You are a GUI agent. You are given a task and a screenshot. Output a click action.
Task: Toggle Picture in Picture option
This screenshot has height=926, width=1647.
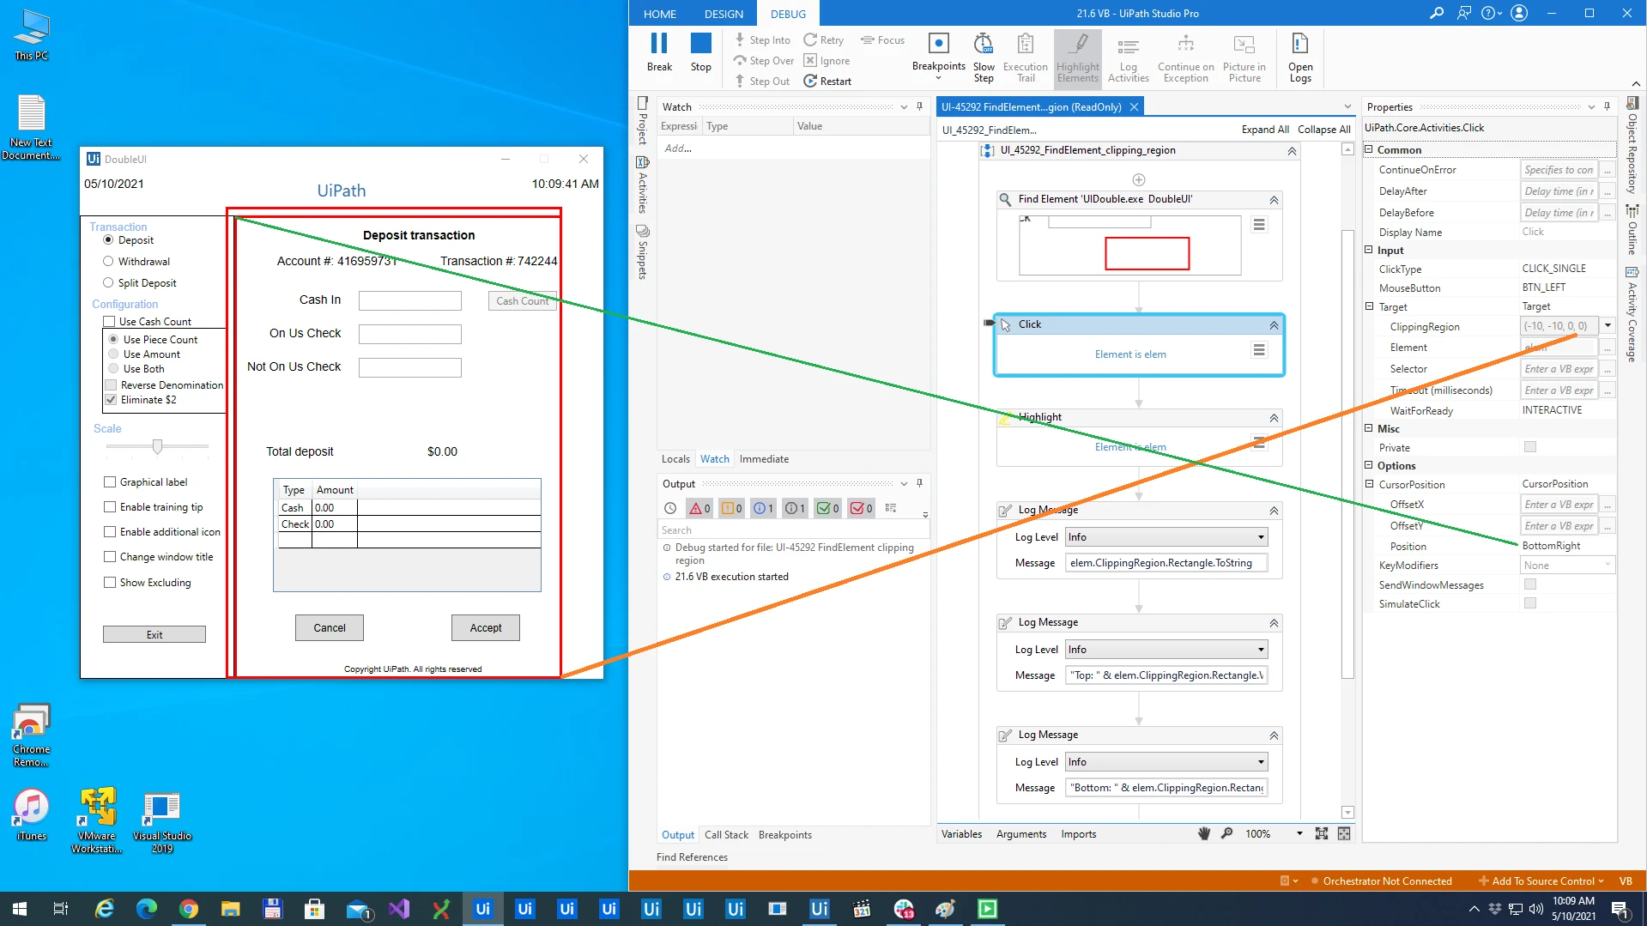(1244, 57)
